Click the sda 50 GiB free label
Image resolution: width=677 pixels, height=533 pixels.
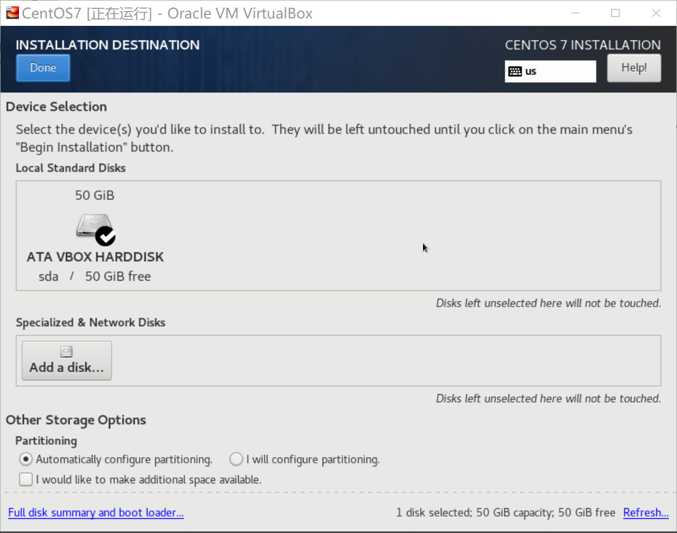click(x=95, y=276)
